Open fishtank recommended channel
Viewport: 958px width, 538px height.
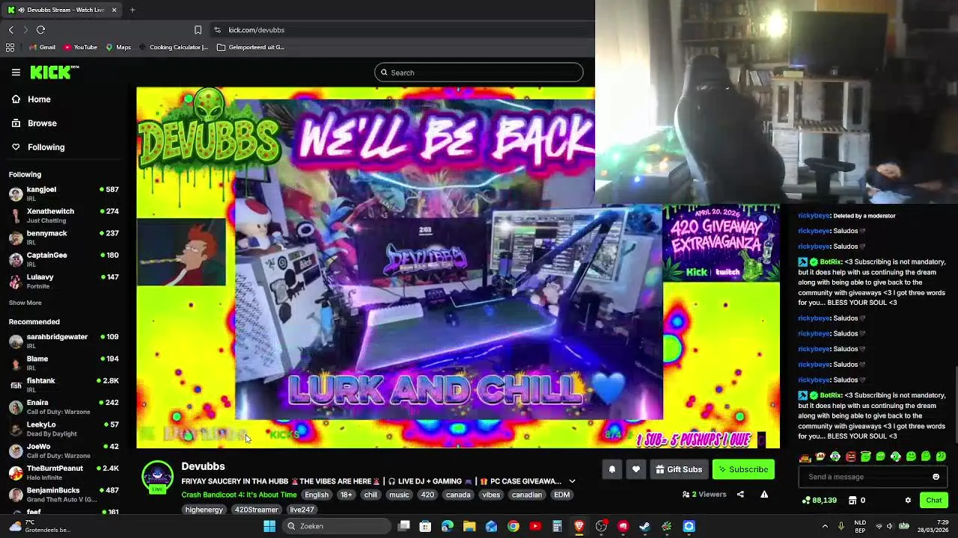point(64,384)
